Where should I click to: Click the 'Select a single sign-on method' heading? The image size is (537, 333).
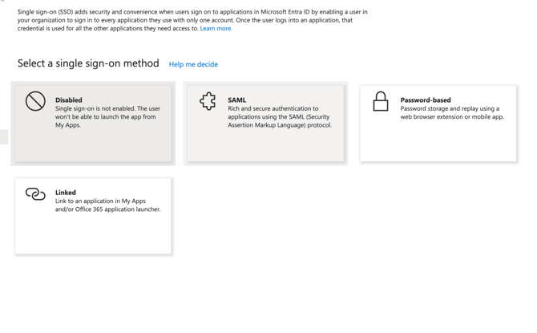pyautogui.click(x=88, y=63)
